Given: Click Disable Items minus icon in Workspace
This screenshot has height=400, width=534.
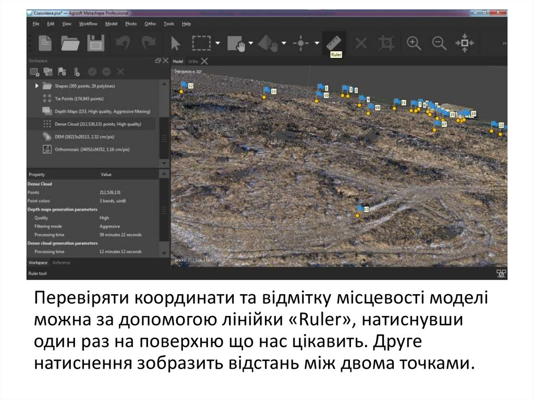Looking at the screenshot, I should pos(106,72).
